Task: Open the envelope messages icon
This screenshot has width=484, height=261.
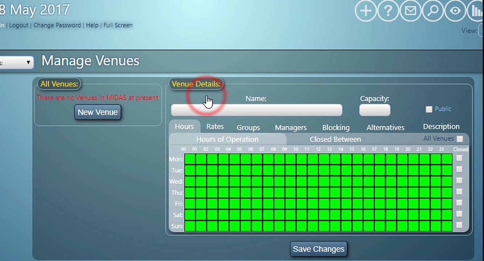Action: [x=410, y=11]
